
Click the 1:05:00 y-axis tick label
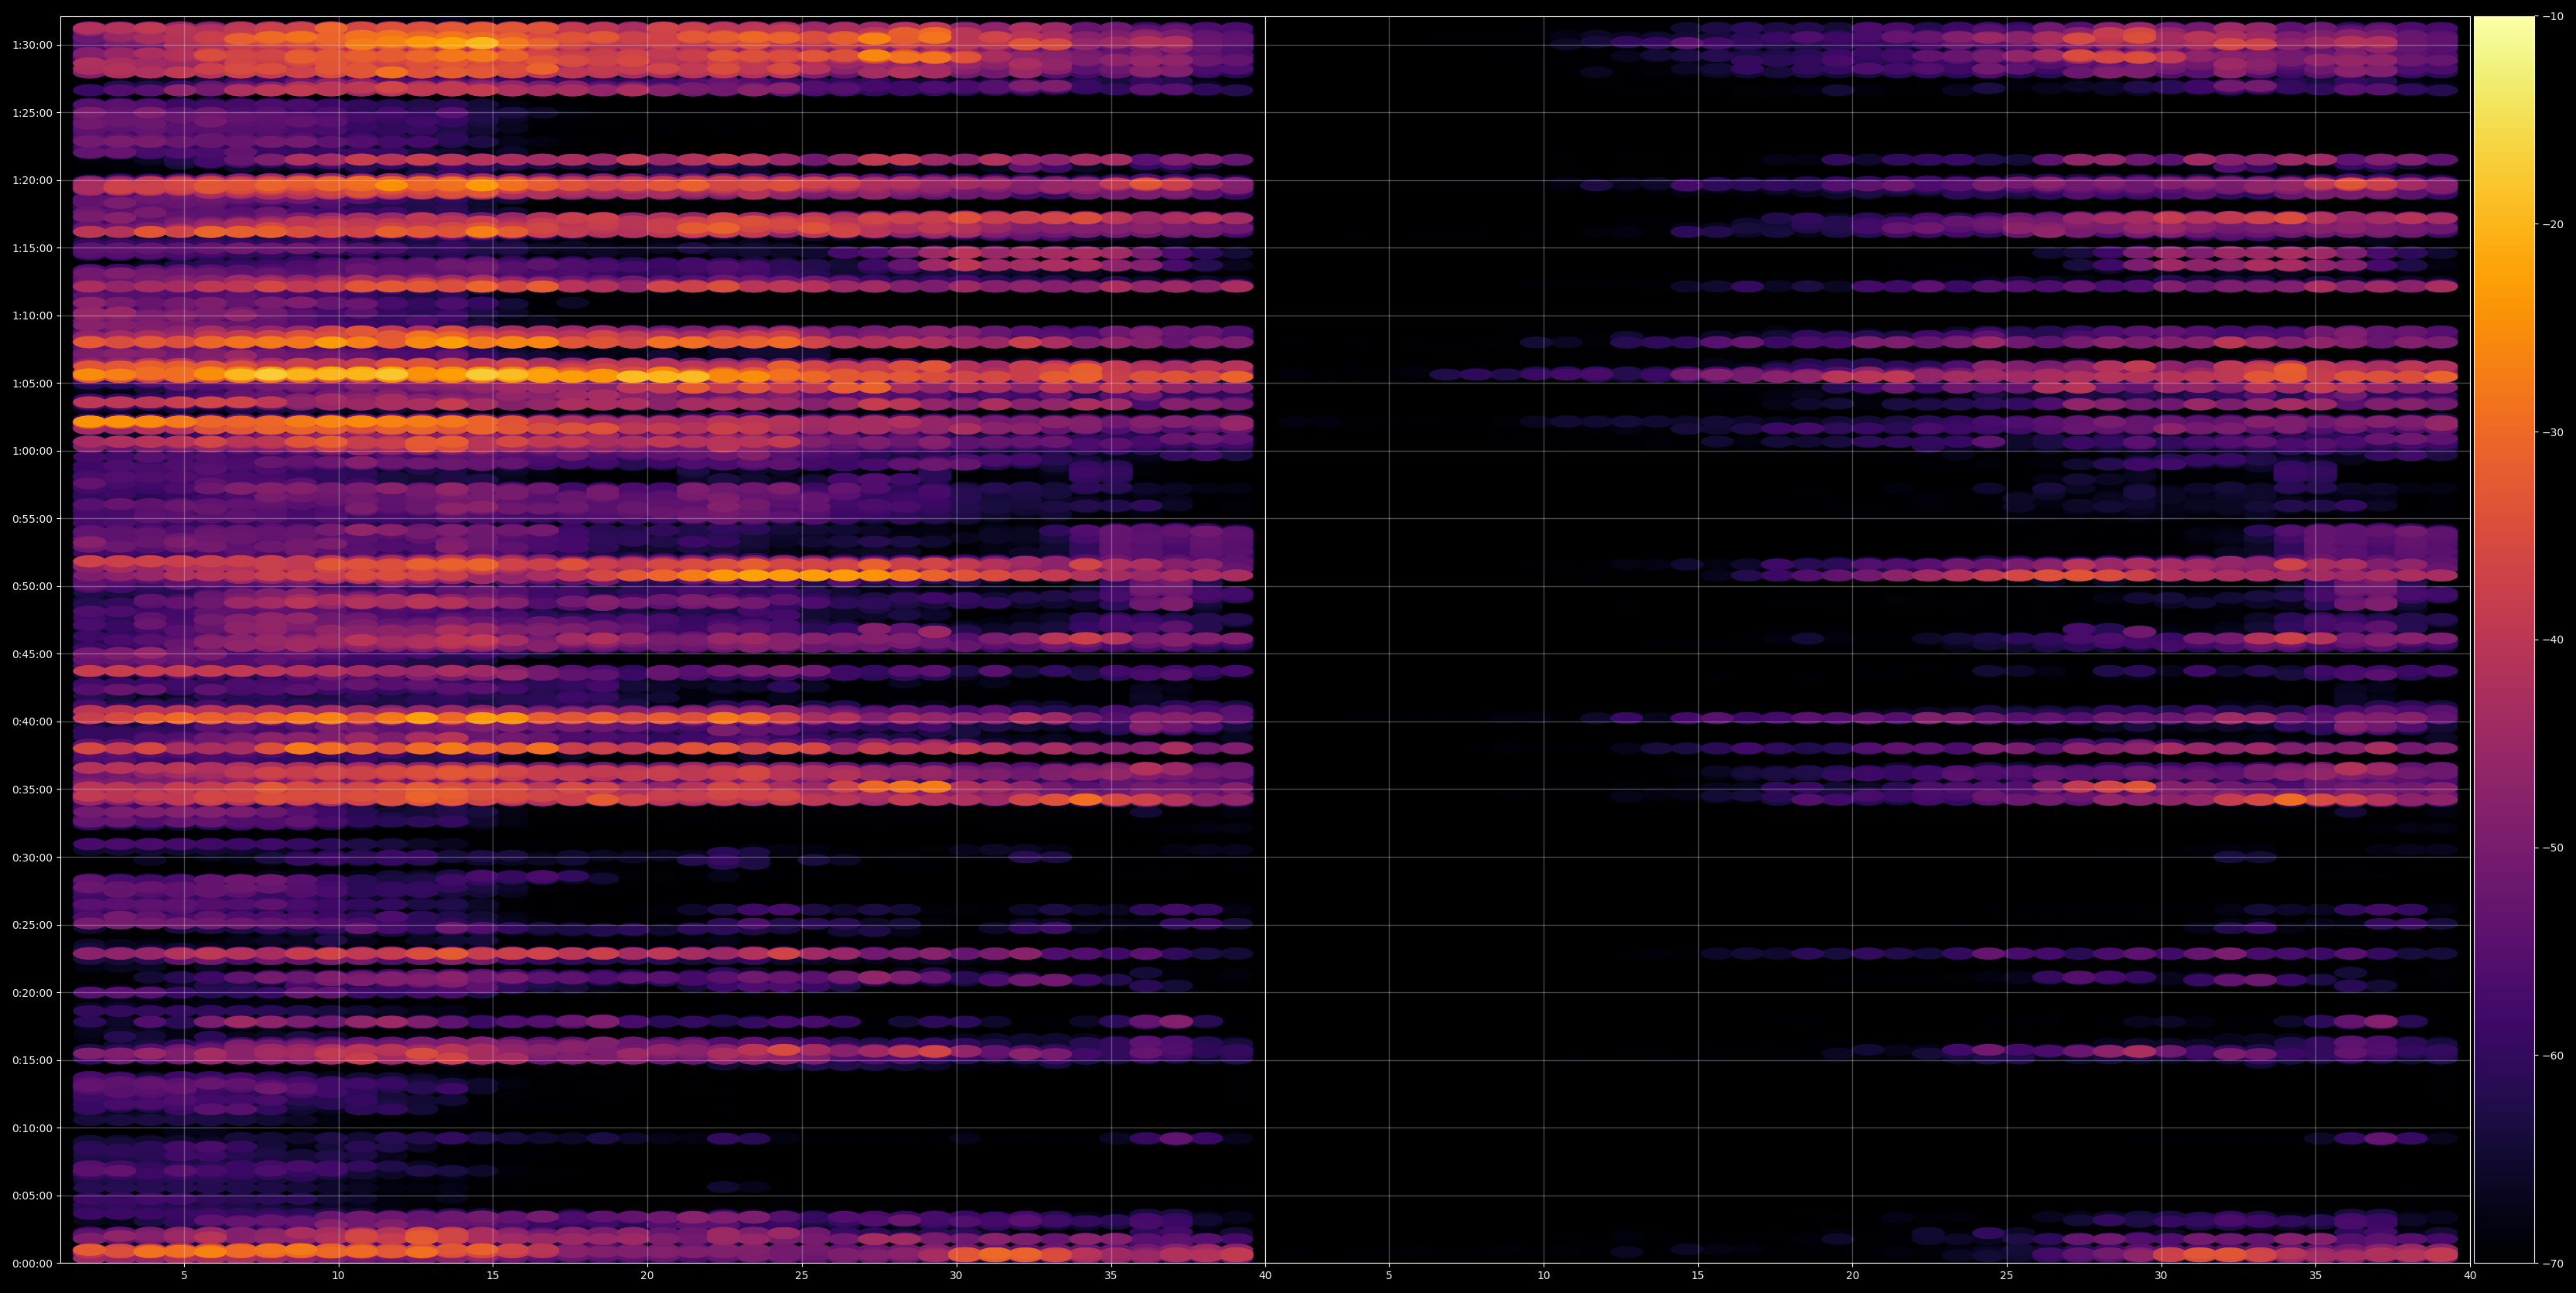click(31, 383)
